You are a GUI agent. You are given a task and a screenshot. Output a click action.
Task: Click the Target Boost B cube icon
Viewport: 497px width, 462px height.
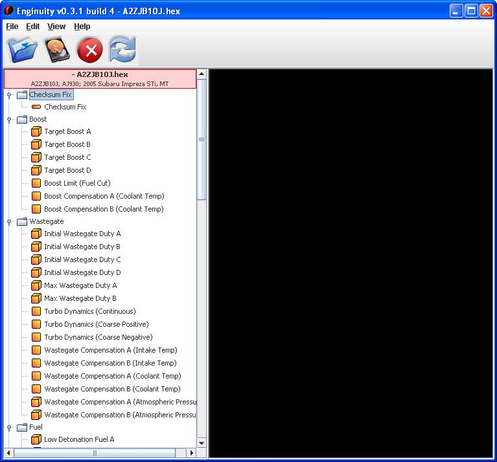(36, 144)
